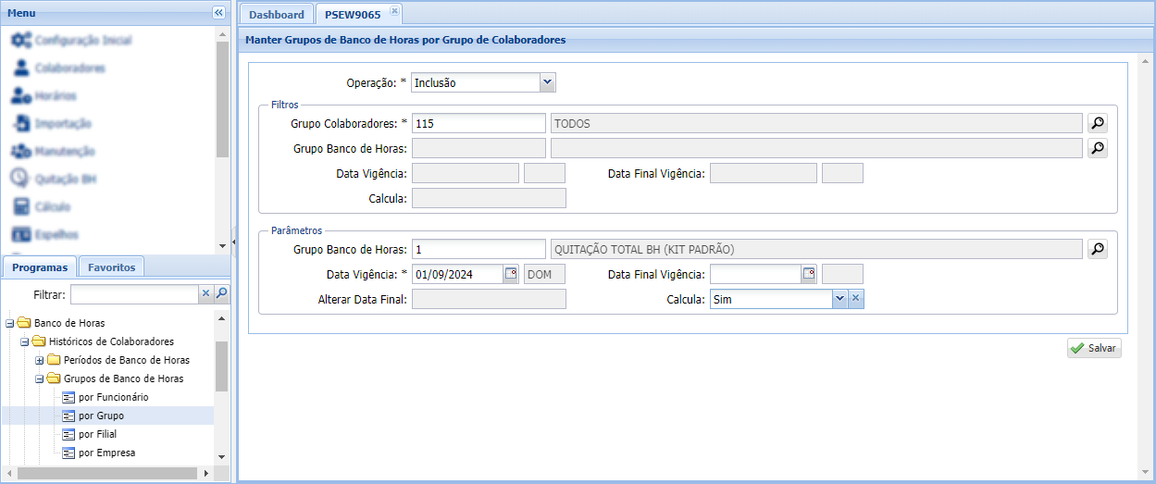
Task: Open the Operação dropdown
Action: [x=547, y=82]
